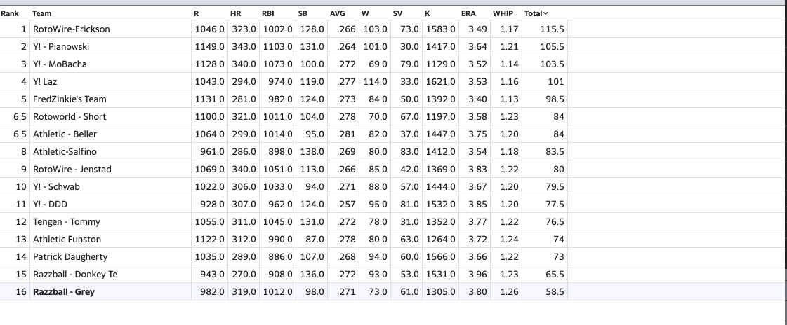The width and height of the screenshot is (787, 325).
Task: Click WHIP value 1.26 for Razzball - Grey
Action: (x=510, y=292)
